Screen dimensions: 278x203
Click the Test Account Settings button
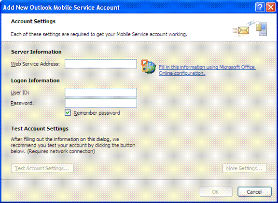[42, 168]
